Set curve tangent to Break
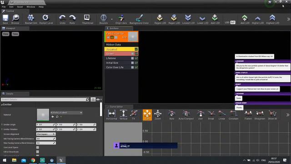291x164 pixels. point(211,115)
